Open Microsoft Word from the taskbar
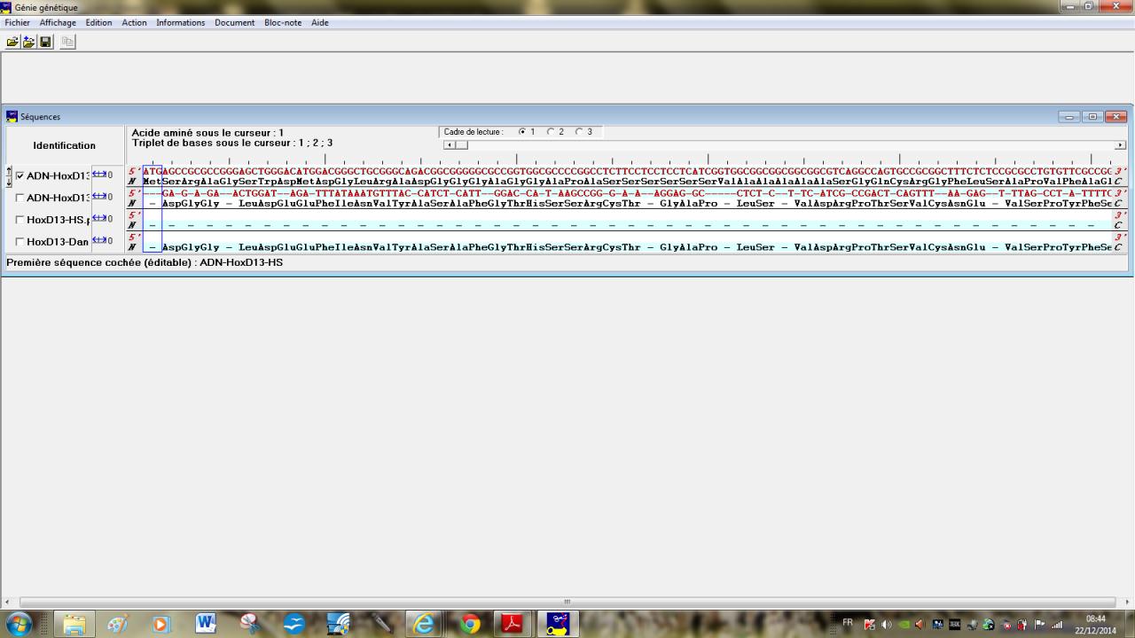 tap(205, 624)
